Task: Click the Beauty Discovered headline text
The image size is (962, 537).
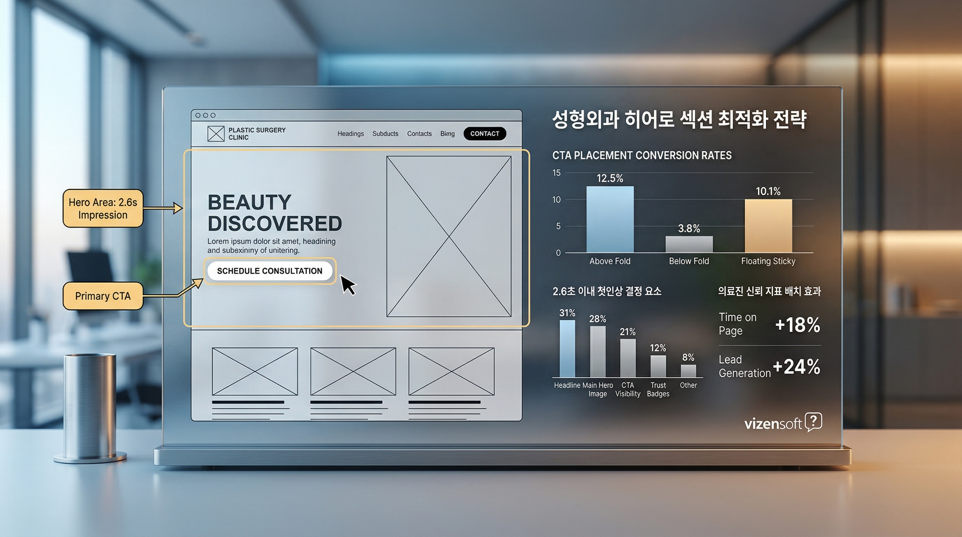Action: point(274,213)
